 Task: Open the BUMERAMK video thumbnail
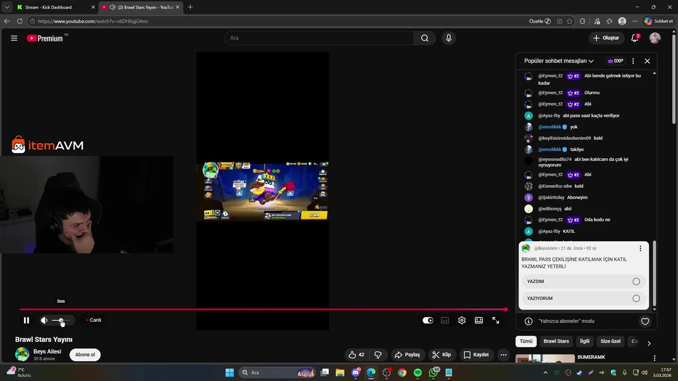[x=545, y=359]
